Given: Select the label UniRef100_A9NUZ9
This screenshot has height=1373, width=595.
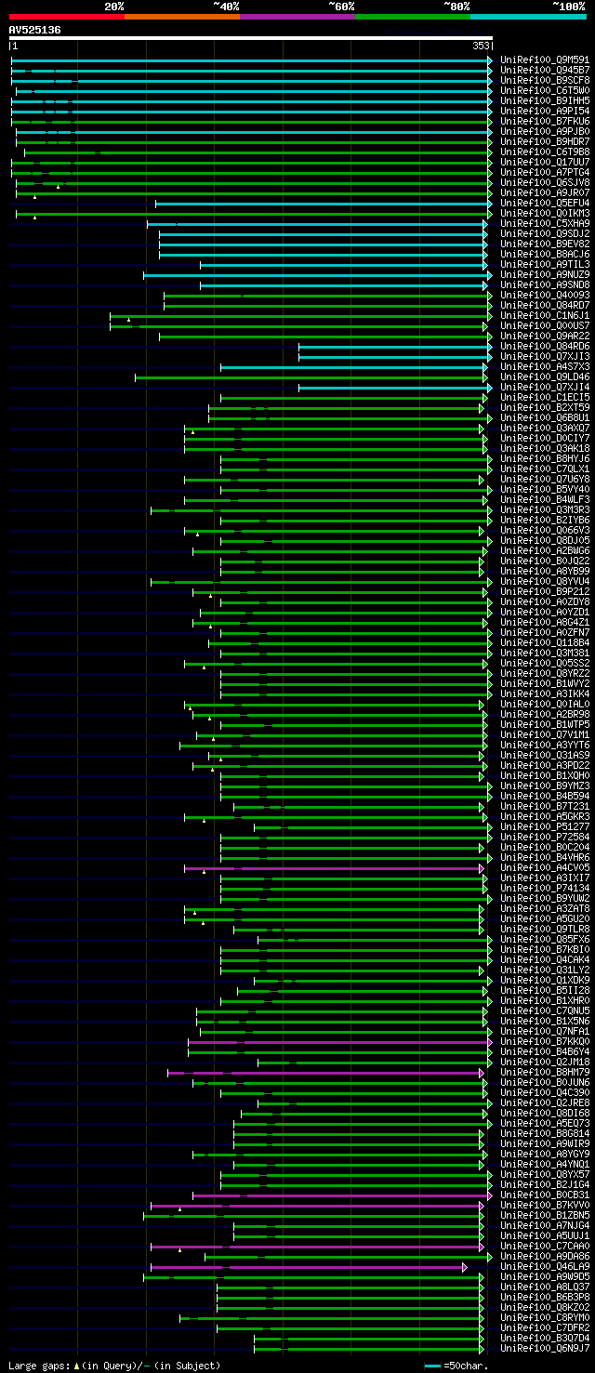Looking at the screenshot, I should coord(545,275).
